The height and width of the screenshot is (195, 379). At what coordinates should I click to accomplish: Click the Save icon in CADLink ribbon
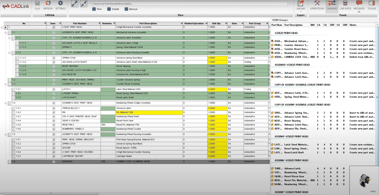coord(37,4)
